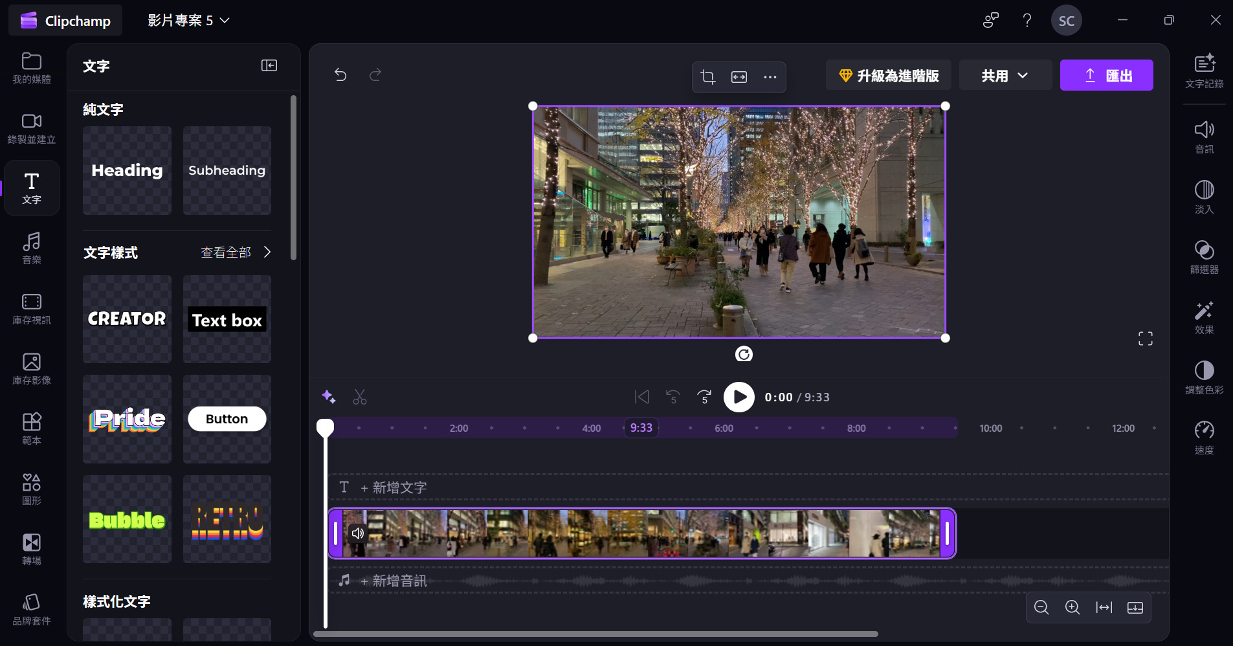Open the more options menu above the preview
The width and height of the screenshot is (1233, 646).
click(x=769, y=77)
